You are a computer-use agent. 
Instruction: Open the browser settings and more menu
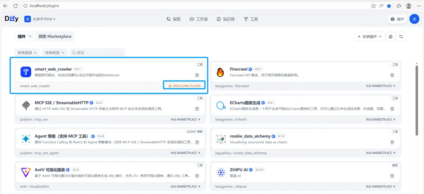tap(419, 5)
